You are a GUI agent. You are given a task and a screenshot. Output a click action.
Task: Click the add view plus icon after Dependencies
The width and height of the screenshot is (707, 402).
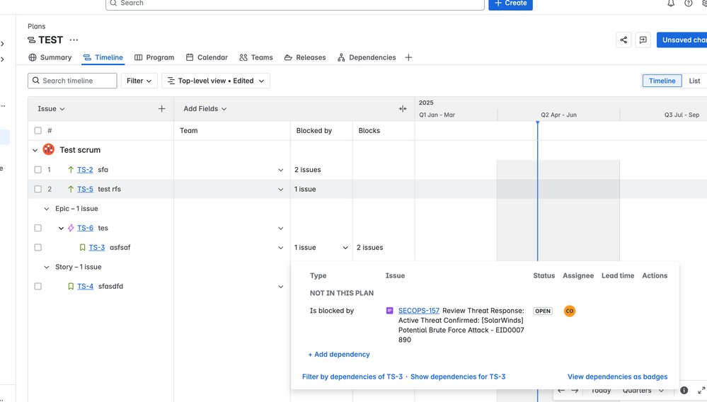pyautogui.click(x=408, y=58)
